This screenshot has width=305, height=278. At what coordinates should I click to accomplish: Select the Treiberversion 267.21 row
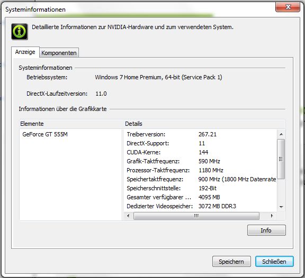200,134
